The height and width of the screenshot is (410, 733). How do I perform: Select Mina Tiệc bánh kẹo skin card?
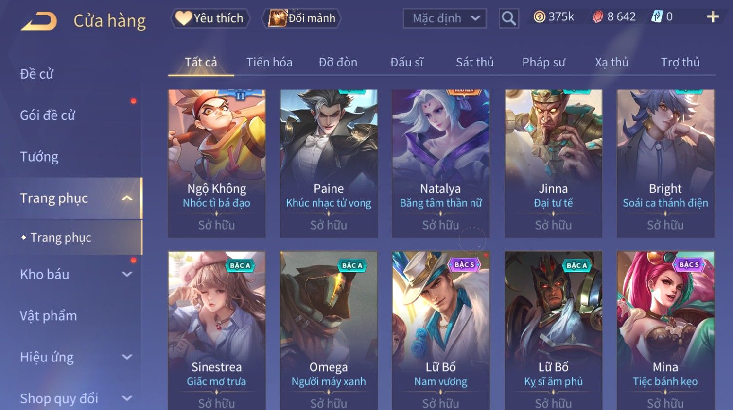point(665,330)
